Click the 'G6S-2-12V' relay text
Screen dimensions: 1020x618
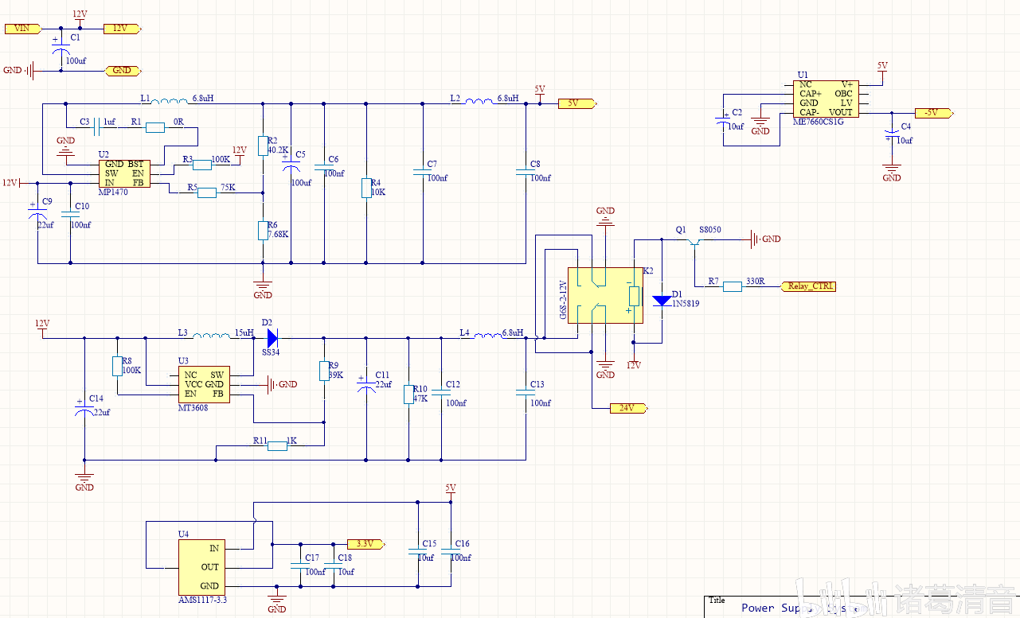[x=562, y=300]
